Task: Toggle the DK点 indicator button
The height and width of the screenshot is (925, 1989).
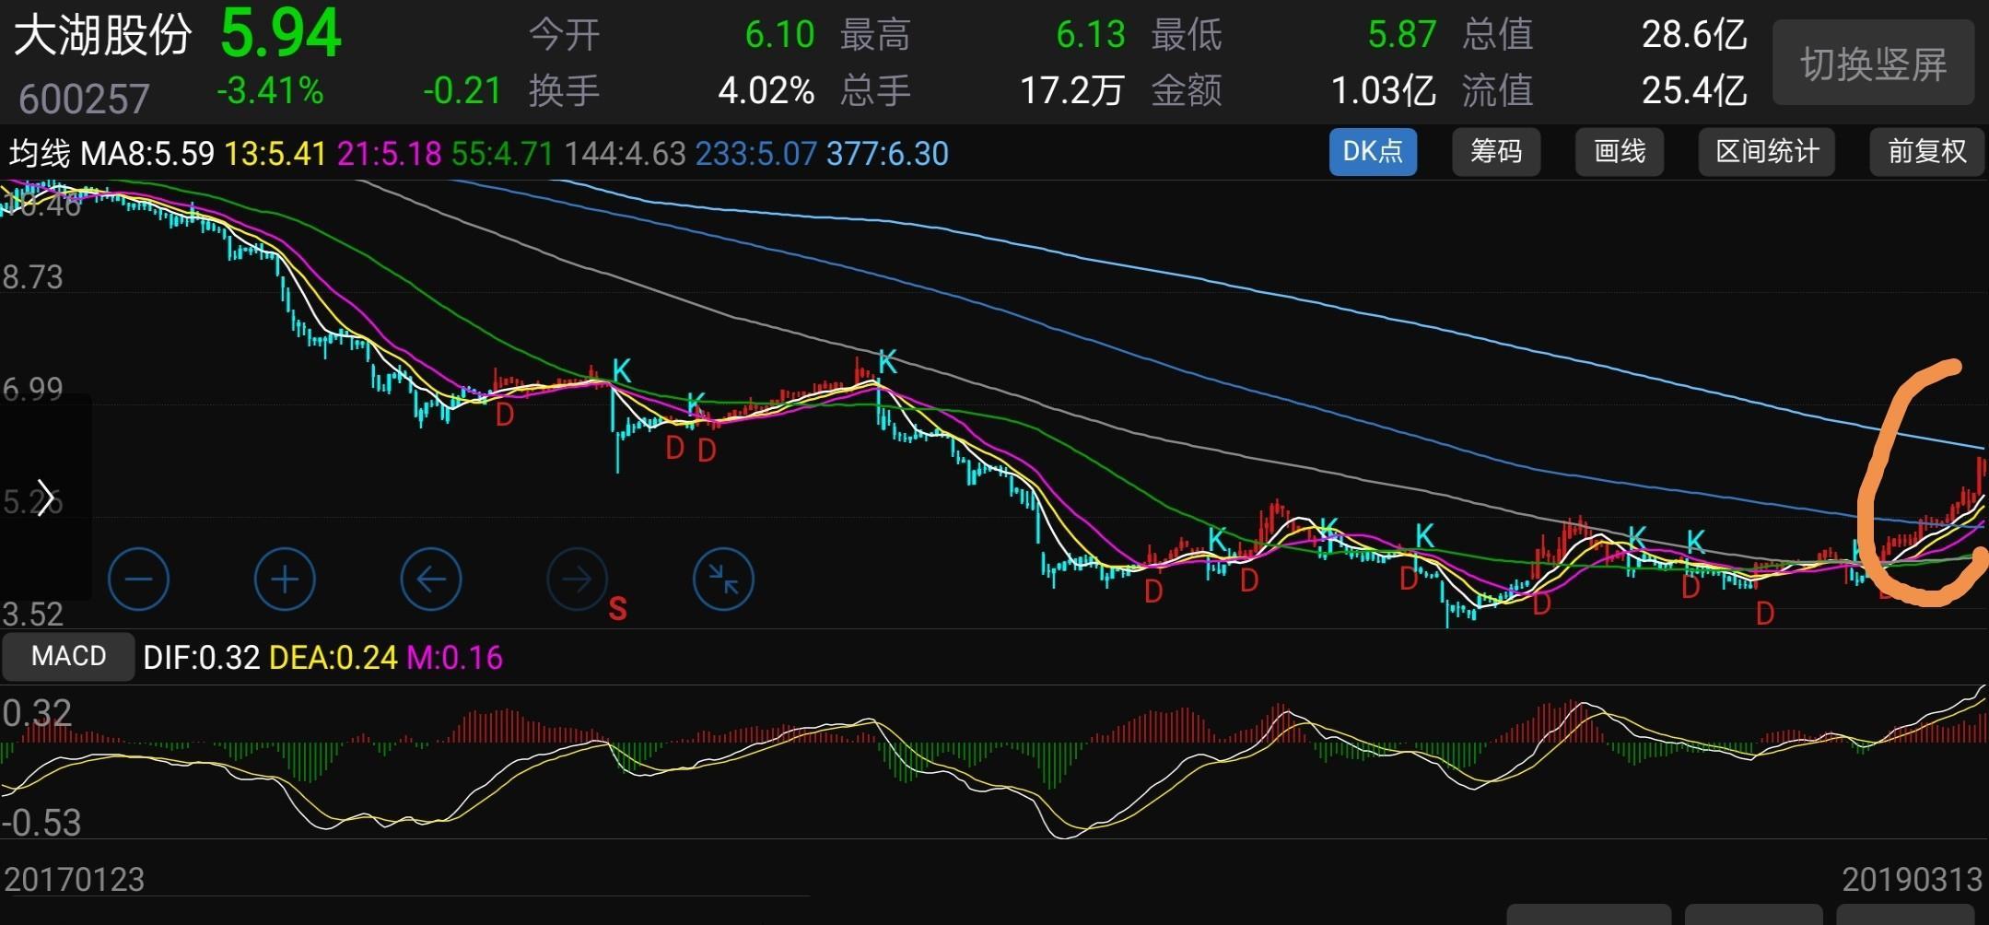Action: tap(1373, 151)
